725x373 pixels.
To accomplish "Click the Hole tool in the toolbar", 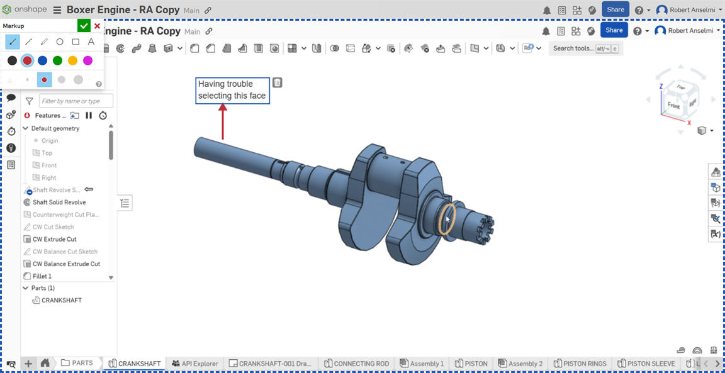I will [274, 48].
